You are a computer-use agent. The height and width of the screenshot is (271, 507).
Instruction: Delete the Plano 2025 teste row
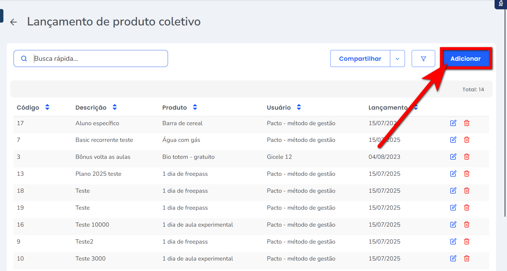pyautogui.click(x=467, y=174)
